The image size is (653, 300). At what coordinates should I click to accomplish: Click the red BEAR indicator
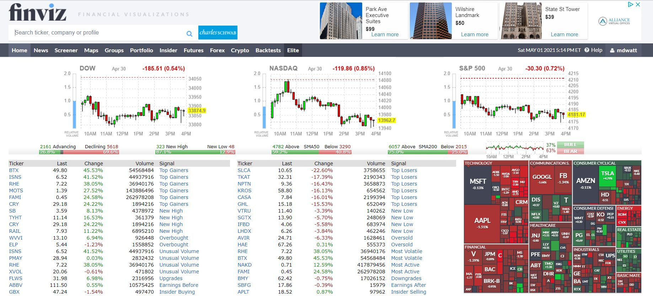click(x=571, y=151)
